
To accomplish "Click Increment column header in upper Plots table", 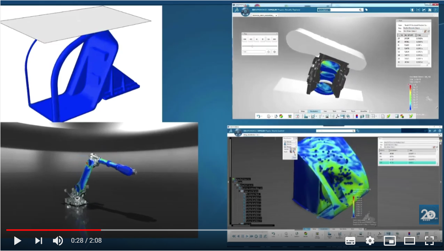I will click(410, 35).
